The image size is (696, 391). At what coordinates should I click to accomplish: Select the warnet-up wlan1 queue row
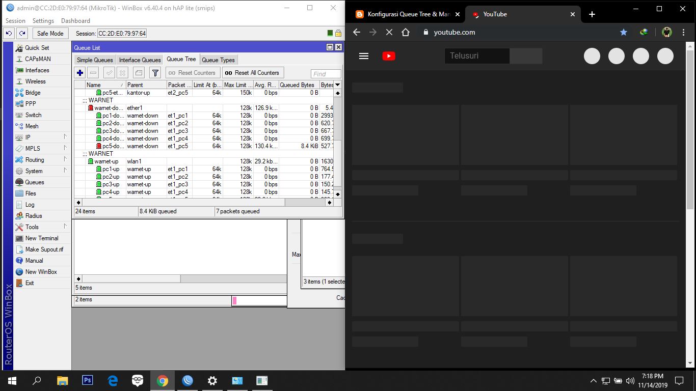tap(204, 161)
